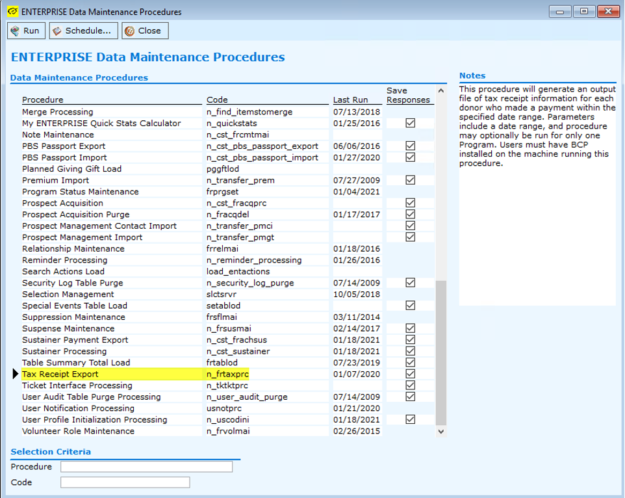Viewport: 625px width, 498px height.
Task: Toggle Save Responses for Special Events Table Load
Action: click(410, 306)
